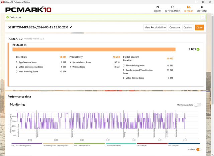Click the Workload version v2.0 text
The image size is (214, 156).
pos(34,39)
